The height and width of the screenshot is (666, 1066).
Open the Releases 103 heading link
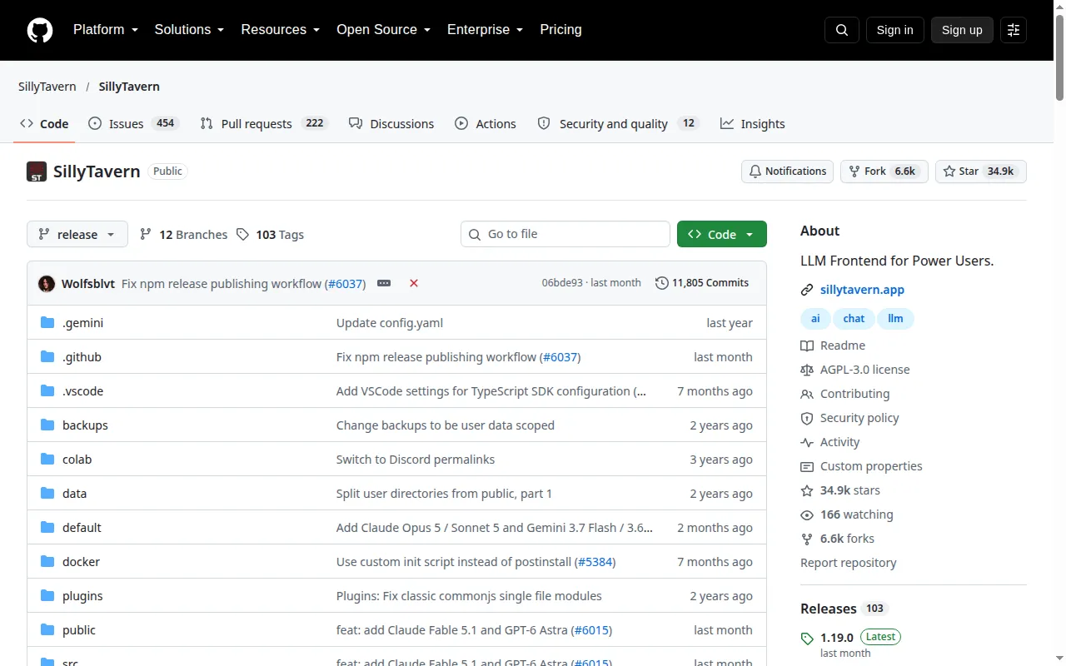[x=844, y=609]
